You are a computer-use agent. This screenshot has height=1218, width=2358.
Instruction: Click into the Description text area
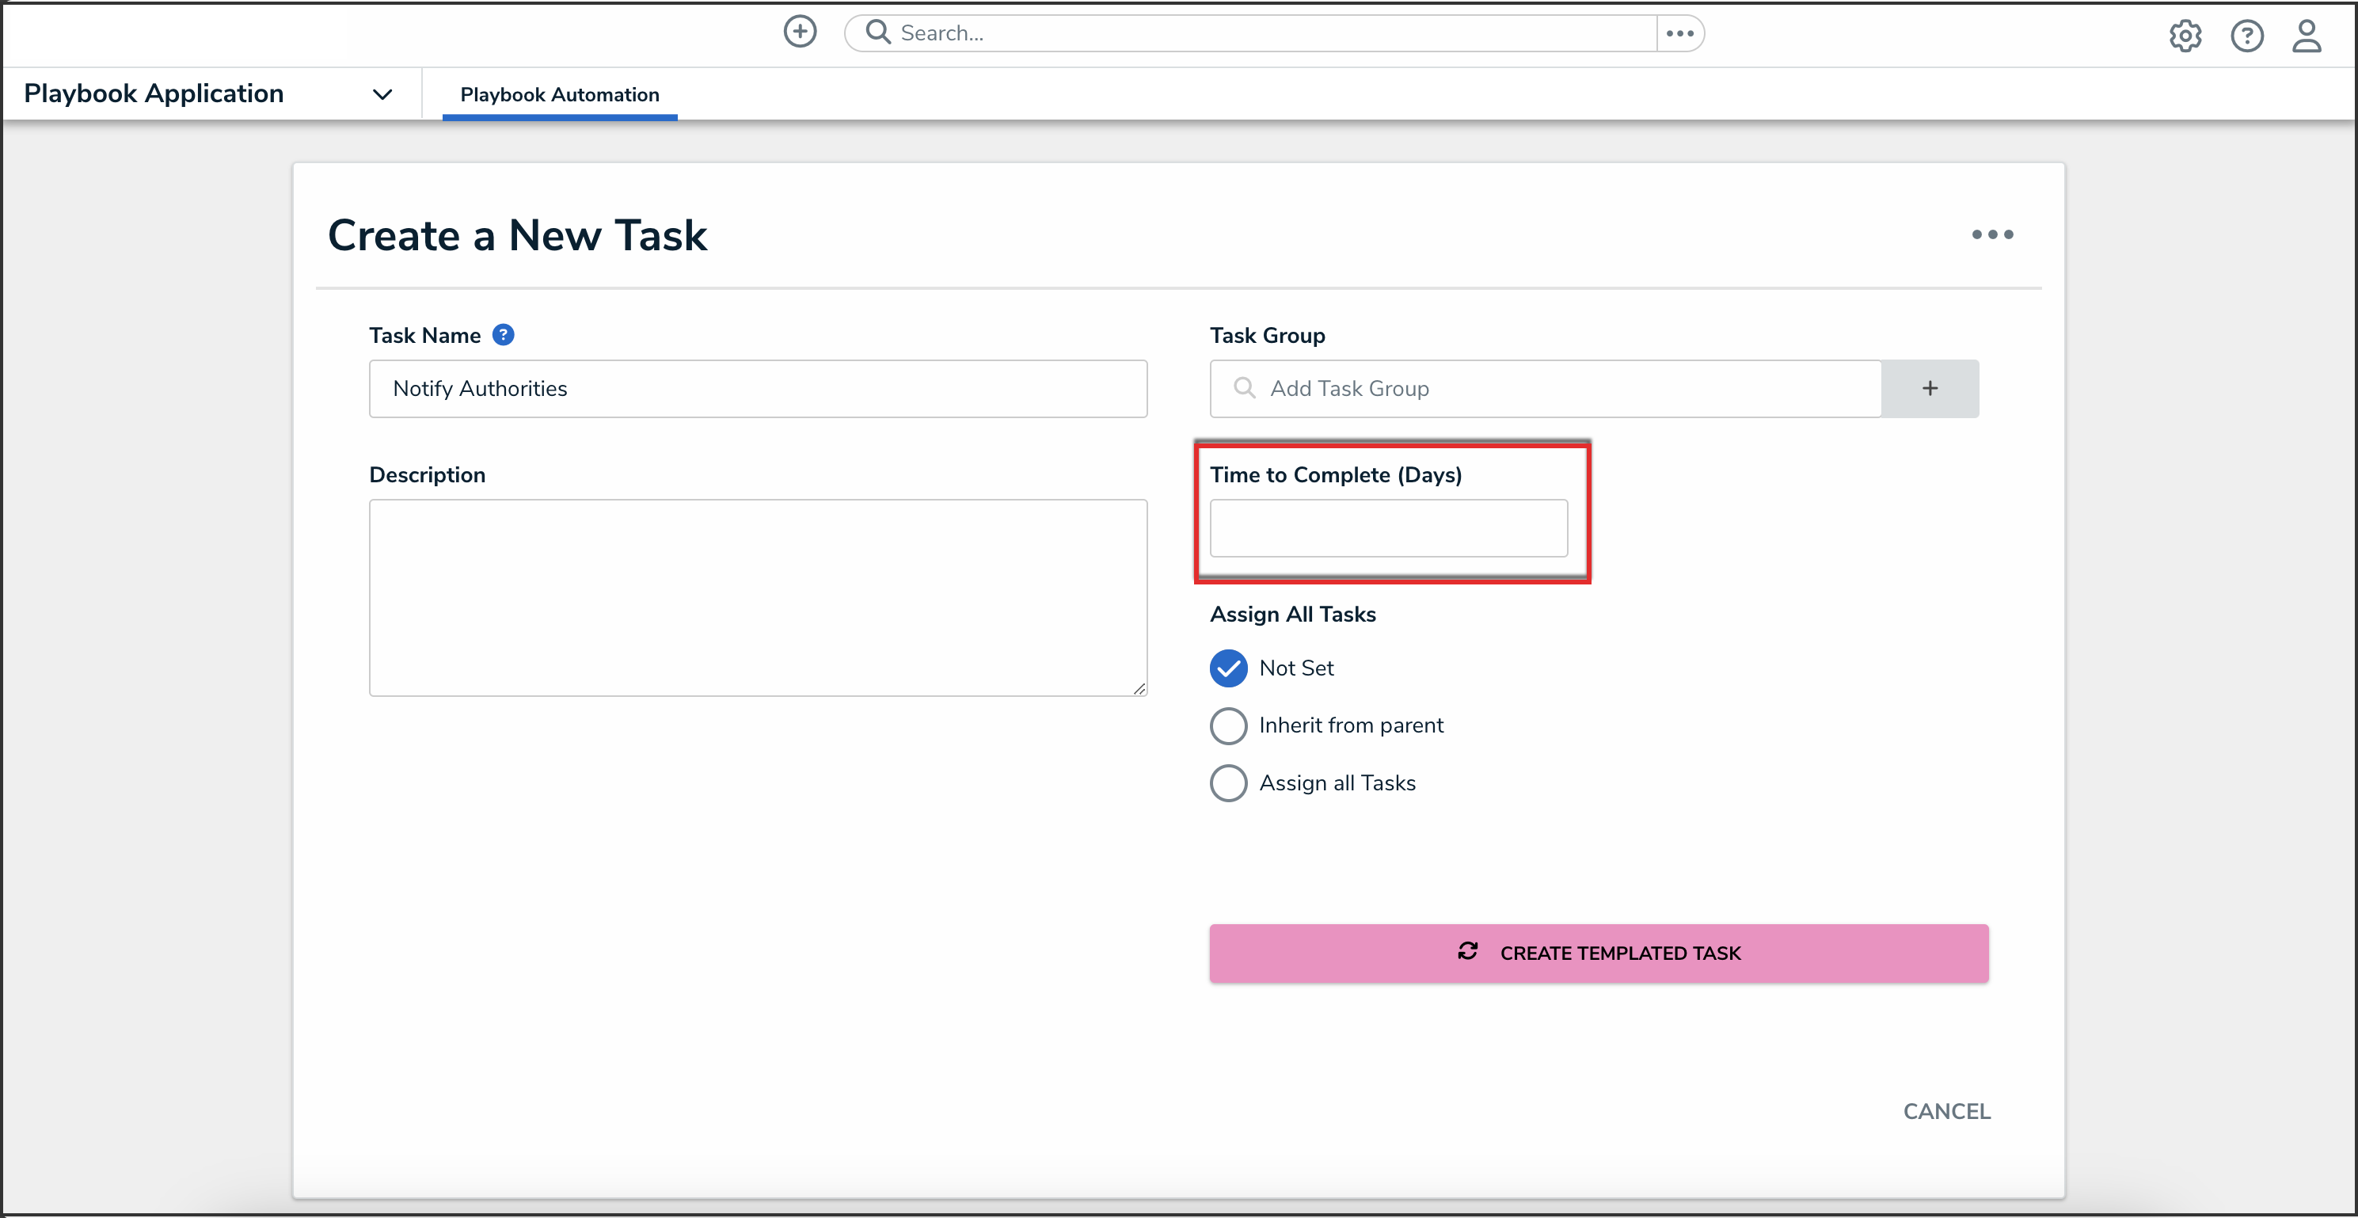tap(757, 597)
